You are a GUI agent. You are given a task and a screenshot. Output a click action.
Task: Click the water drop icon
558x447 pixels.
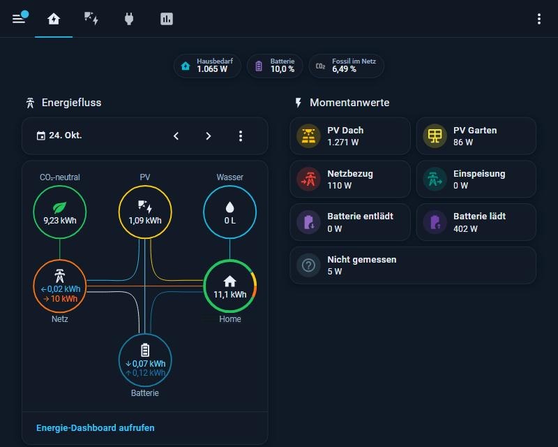(x=230, y=207)
